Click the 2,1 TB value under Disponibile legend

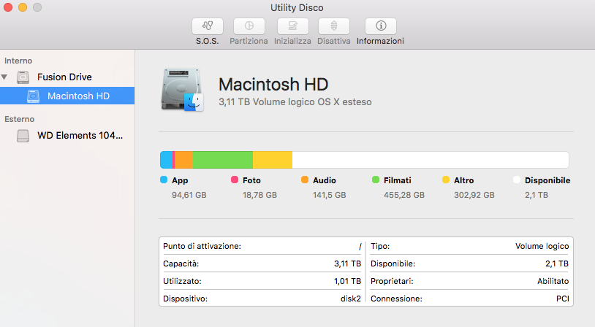pos(537,195)
